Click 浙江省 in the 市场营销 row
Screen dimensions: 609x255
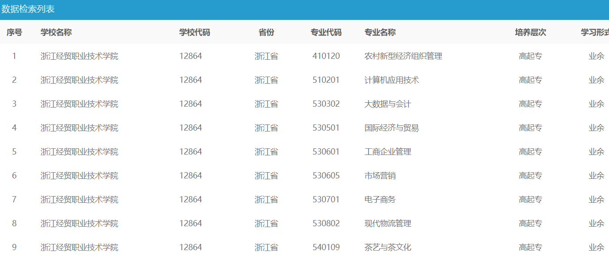[266, 176]
